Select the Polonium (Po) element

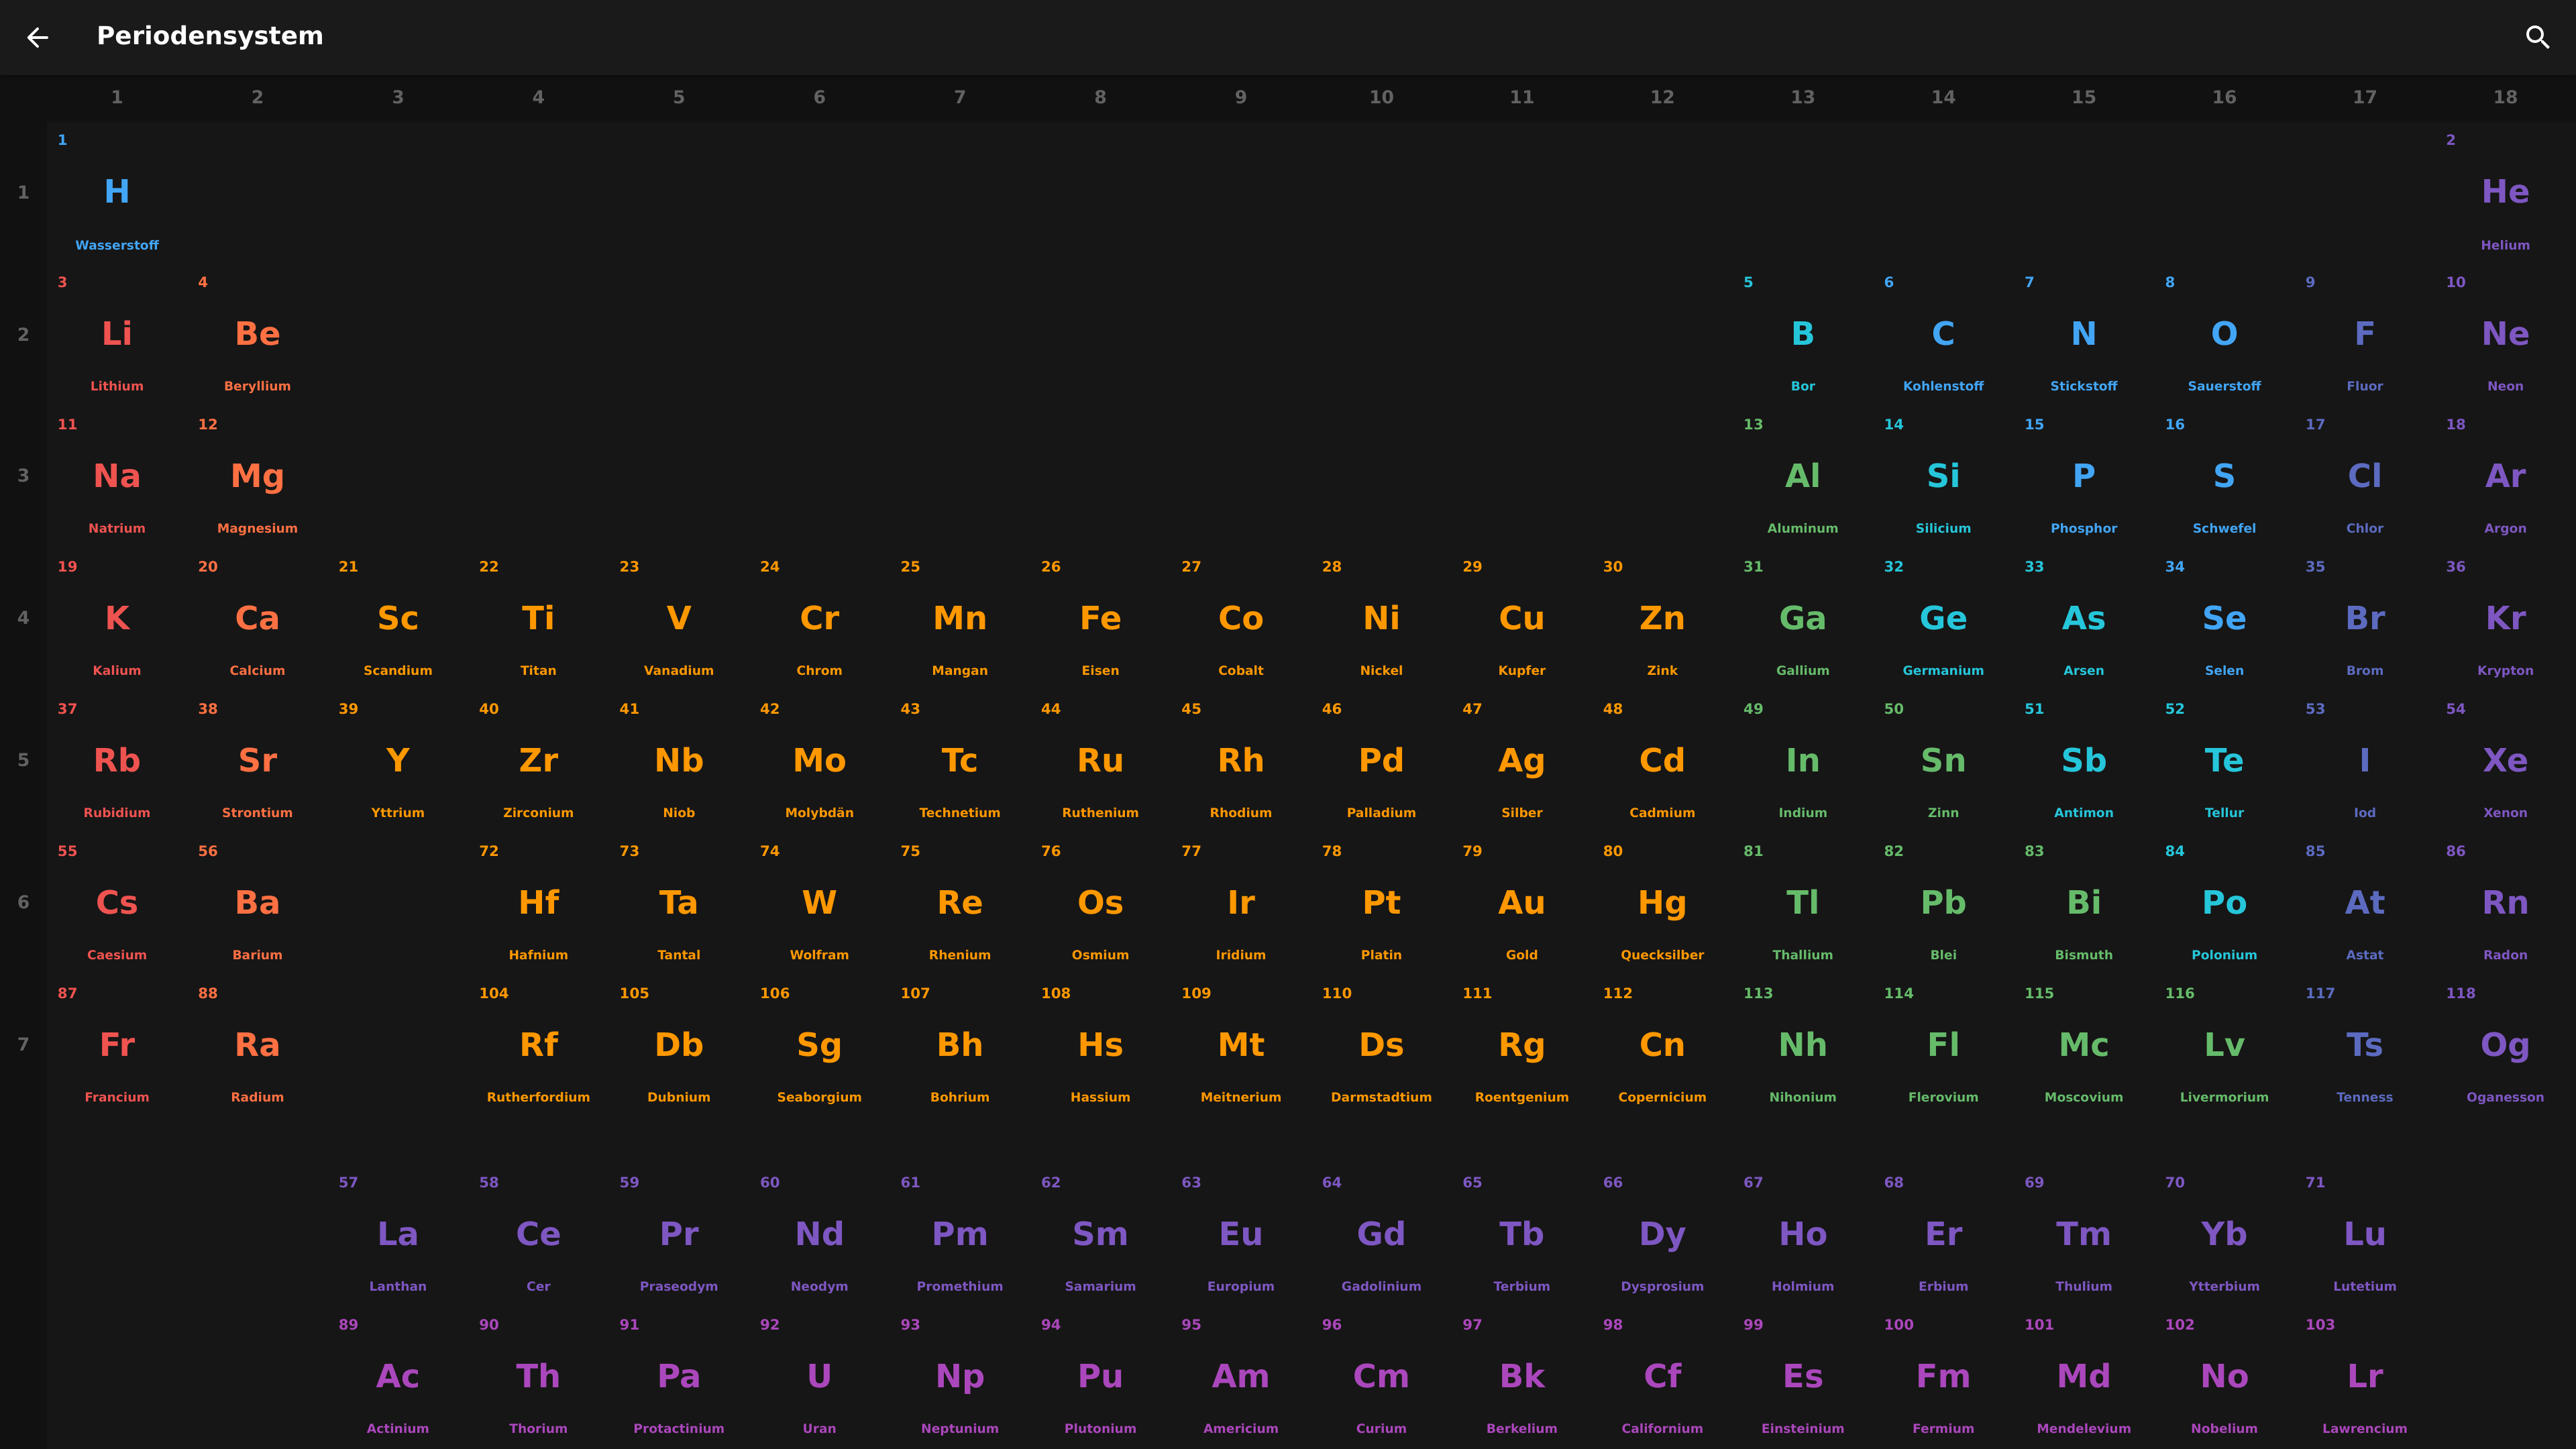(x=2224, y=903)
